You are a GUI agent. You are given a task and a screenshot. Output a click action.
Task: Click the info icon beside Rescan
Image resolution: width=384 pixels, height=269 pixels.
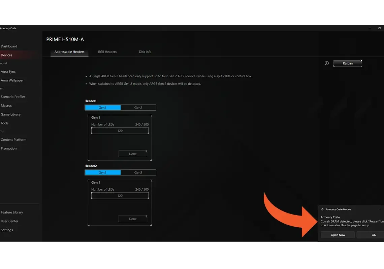[326, 63]
